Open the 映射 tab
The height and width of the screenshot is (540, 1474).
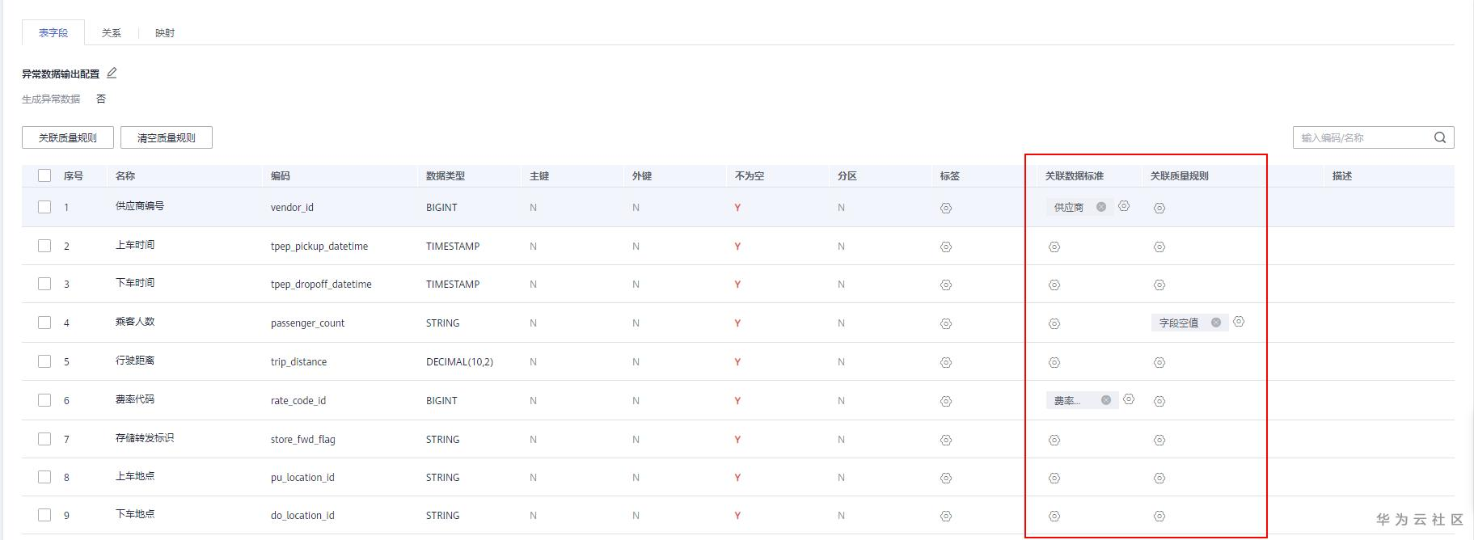coord(165,33)
